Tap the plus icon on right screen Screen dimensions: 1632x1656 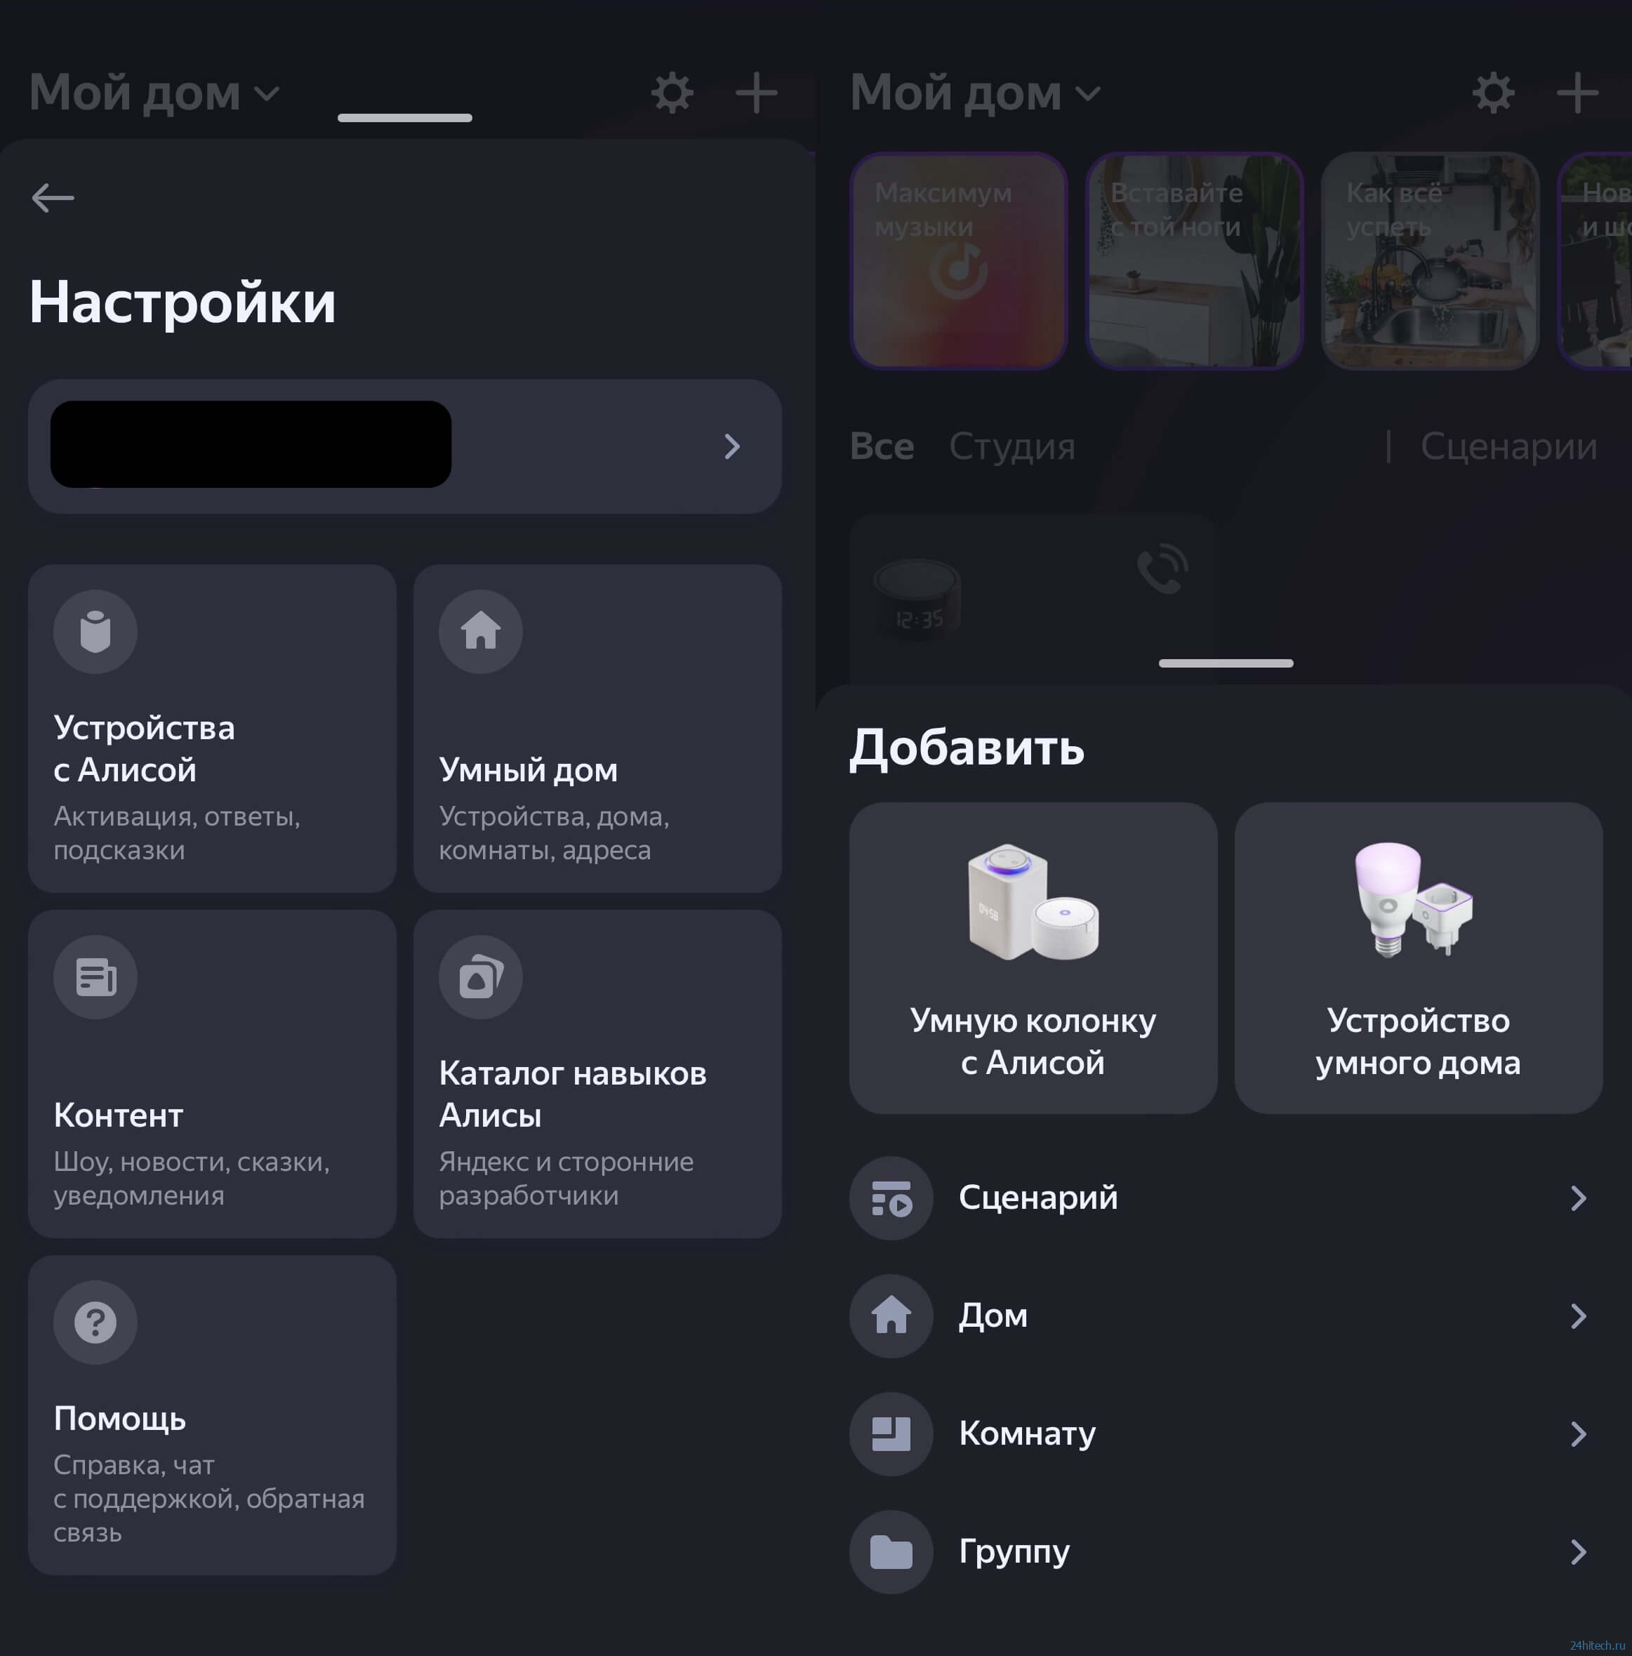[1577, 93]
